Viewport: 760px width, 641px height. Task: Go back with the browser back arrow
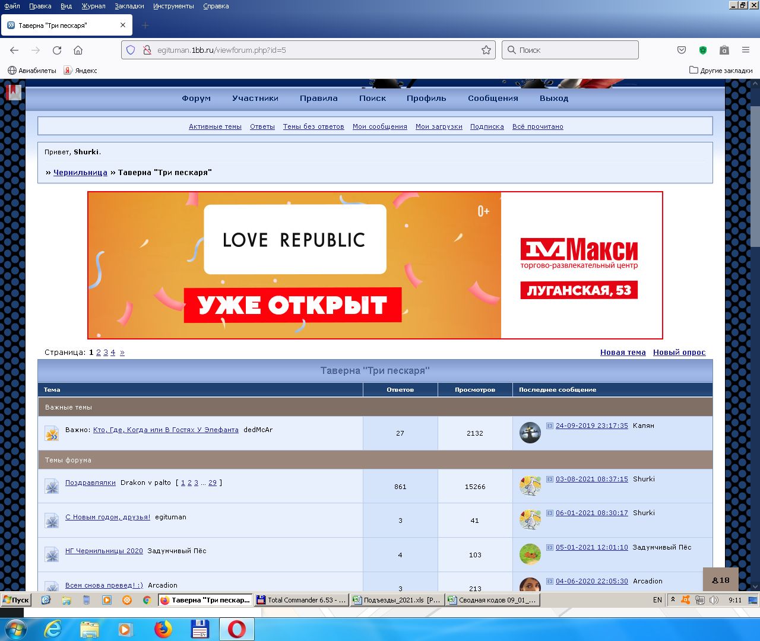pos(14,50)
